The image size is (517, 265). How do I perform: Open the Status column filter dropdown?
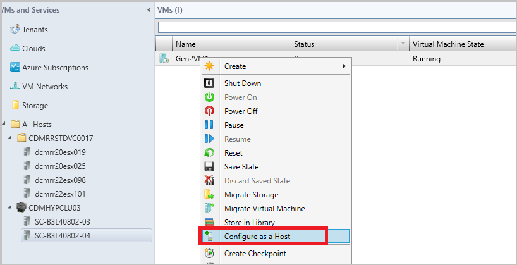(x=403, y=44)
